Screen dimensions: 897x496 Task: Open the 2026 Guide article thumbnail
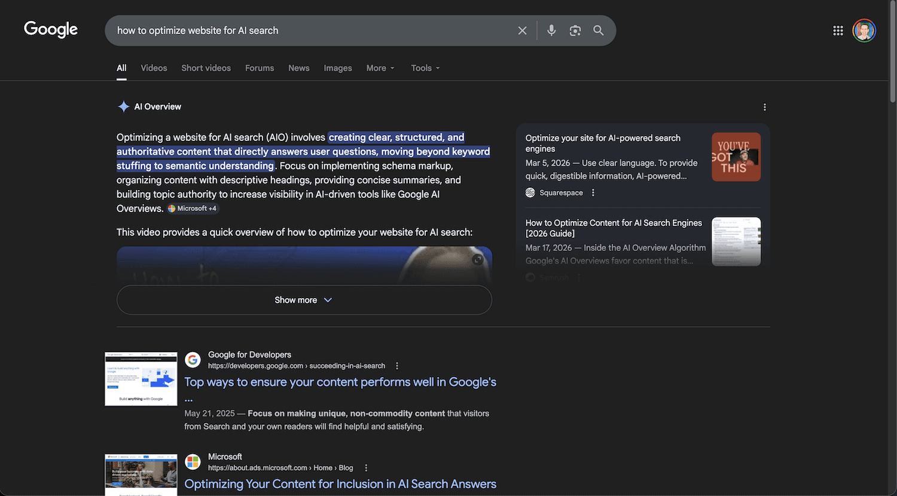click(x=736, y=241)
